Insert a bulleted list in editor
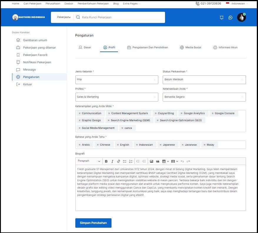 tap(124, 161)
